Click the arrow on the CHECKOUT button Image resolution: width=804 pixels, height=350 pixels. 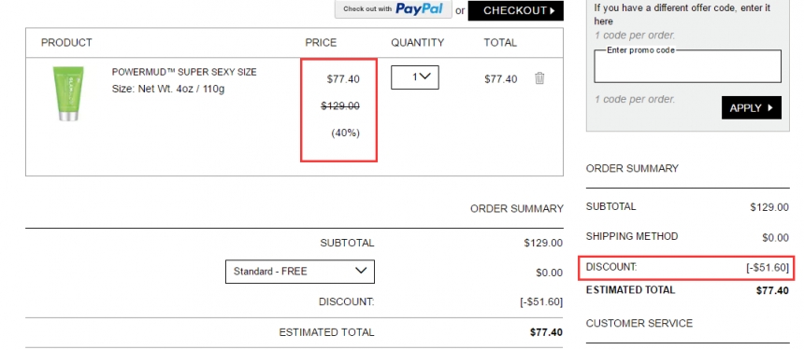coord(553,11)
